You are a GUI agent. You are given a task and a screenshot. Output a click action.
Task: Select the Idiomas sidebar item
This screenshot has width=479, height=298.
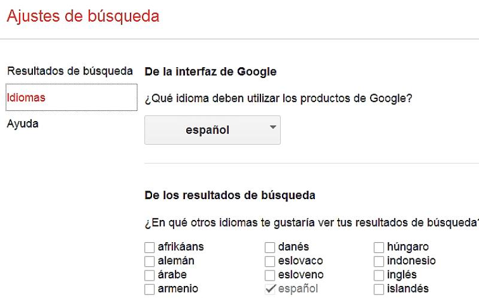click(26, 97)
